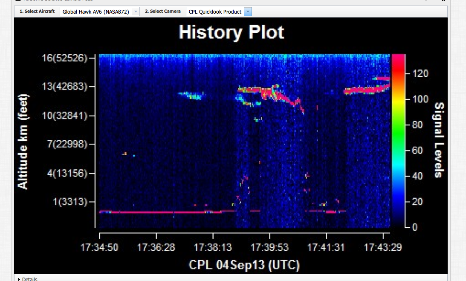
Task: Open the CPL Quicklook Product camera dropdown
Action: tap(219, 12)
